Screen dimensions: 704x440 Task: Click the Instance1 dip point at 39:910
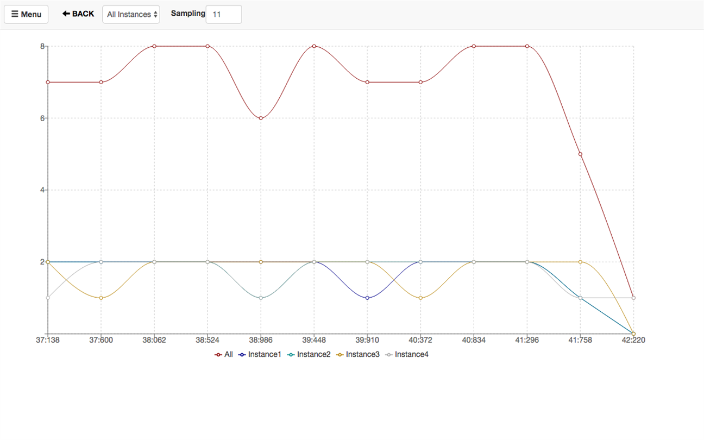tap(367, 298)
